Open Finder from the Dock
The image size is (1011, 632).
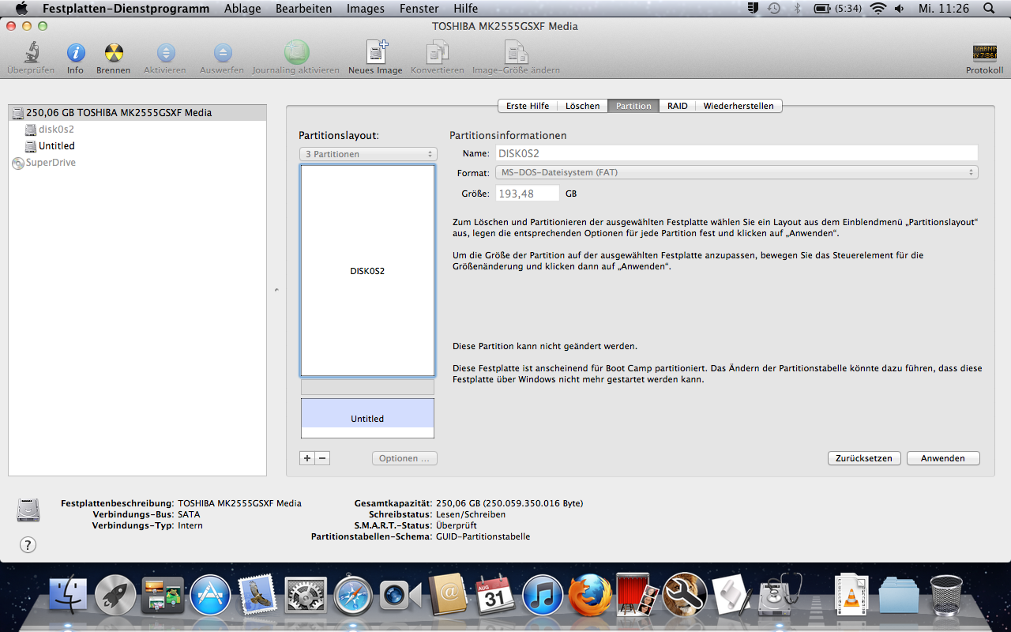click(69, 595)
